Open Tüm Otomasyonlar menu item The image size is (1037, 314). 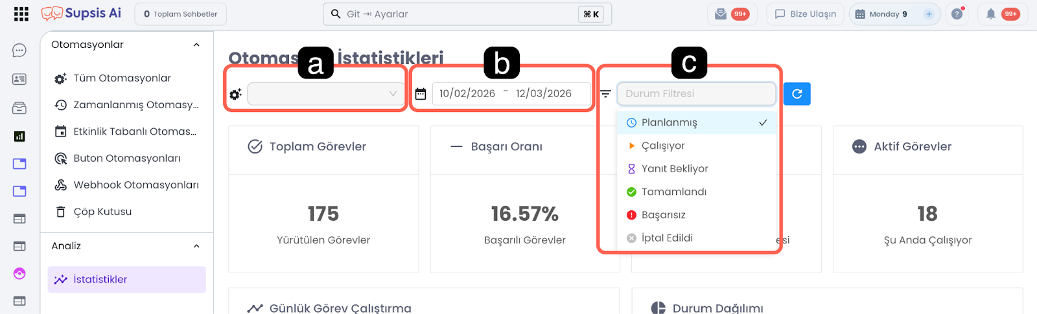(122, 78)
